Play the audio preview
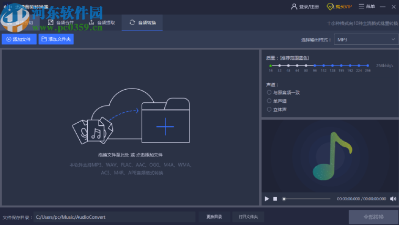 [x=267, y=199]
